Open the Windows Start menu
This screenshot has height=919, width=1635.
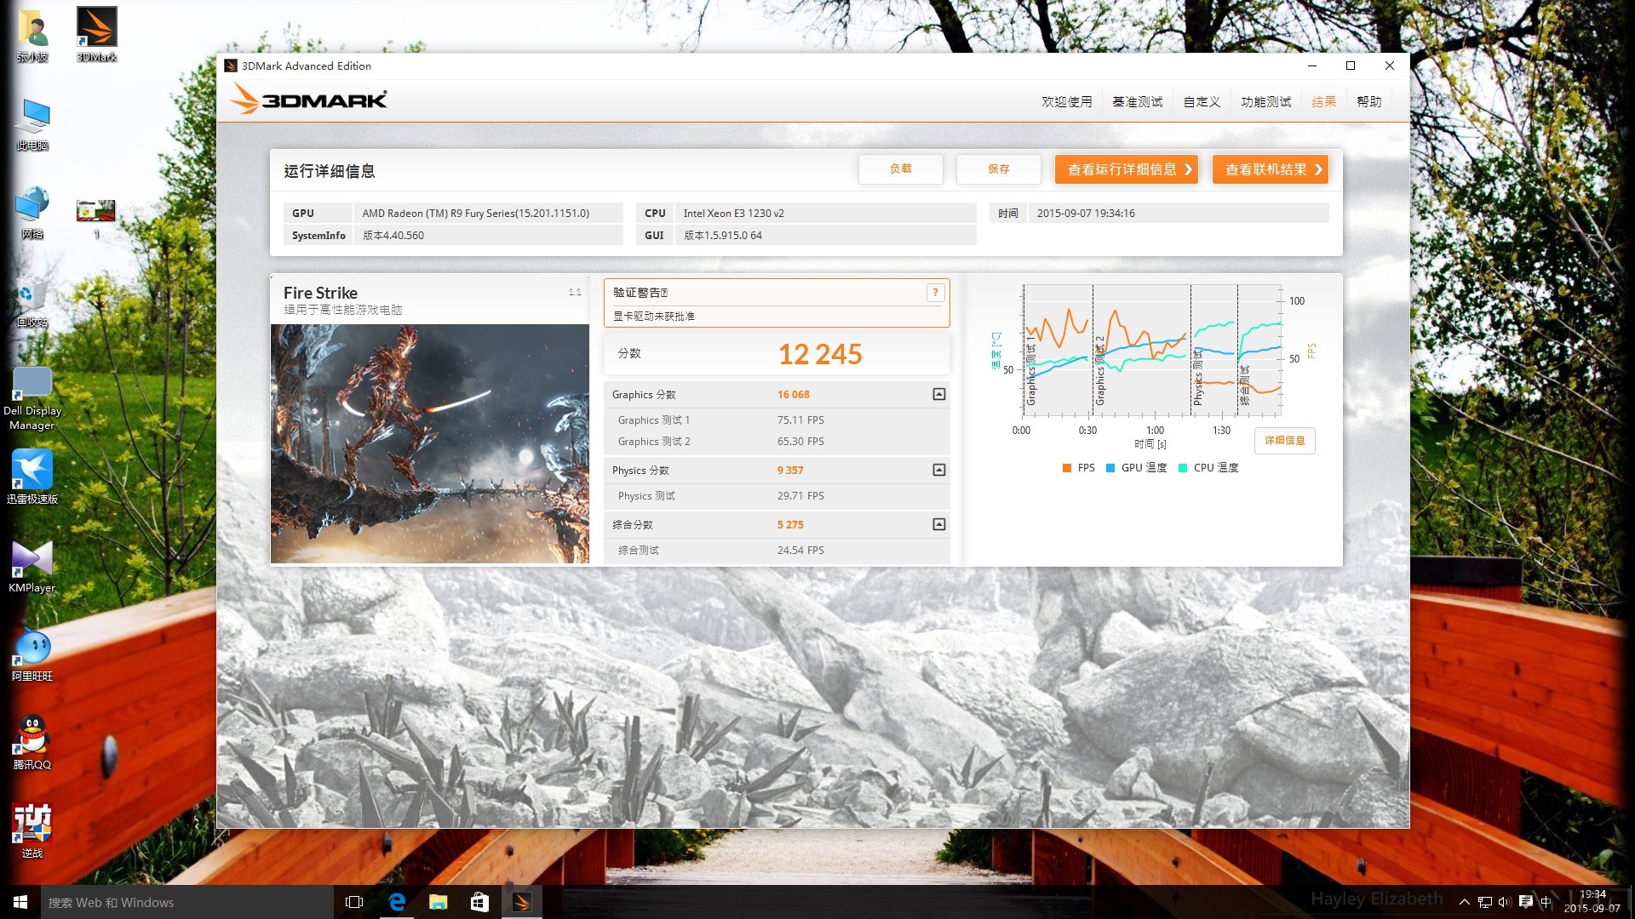20,902
